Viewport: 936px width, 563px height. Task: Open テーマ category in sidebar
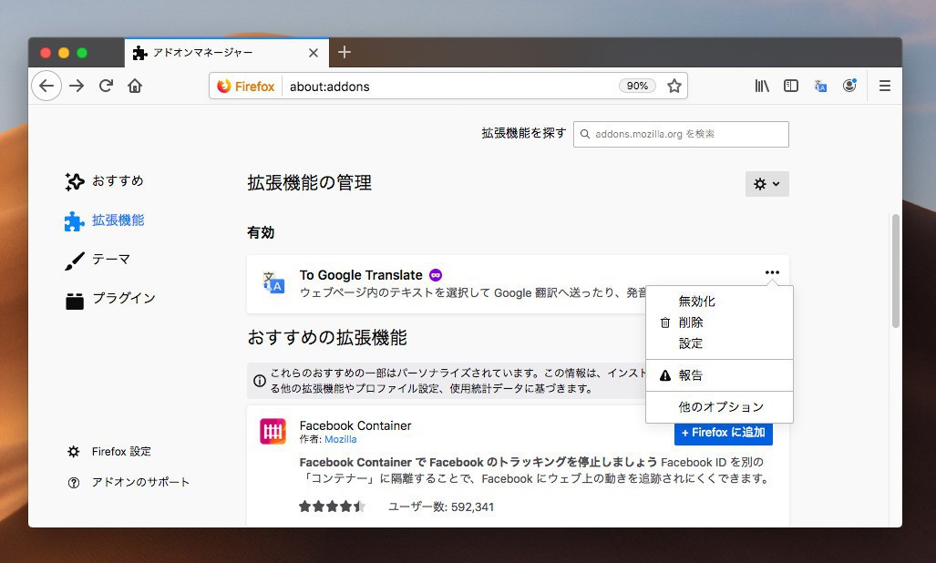98,260
